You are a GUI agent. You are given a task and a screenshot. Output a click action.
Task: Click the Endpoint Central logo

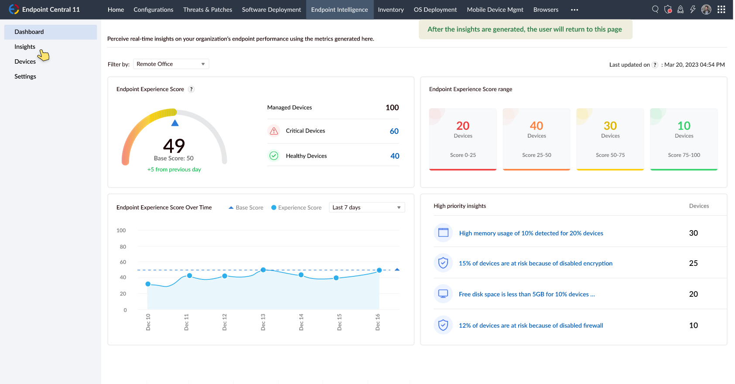pyautogui.click(x=14, y=9)
